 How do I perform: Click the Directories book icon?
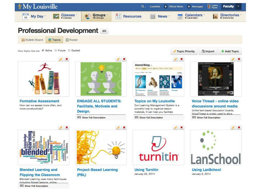tap(215, 16)
